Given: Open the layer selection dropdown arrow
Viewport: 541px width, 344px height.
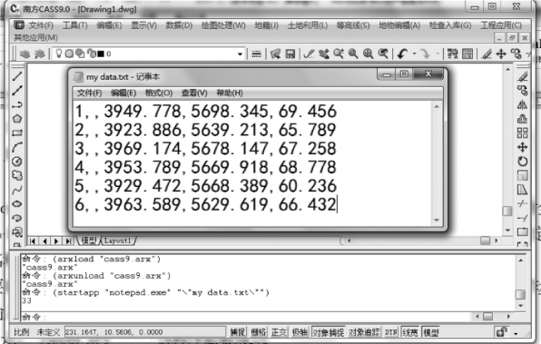Looking at the screenshot, I should pos(241,54).
